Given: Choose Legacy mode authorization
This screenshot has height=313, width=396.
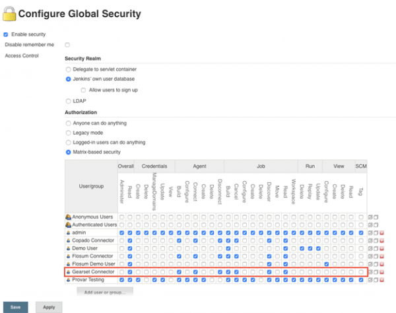Looking at the screenshot, I should click(x=68, y=133).
